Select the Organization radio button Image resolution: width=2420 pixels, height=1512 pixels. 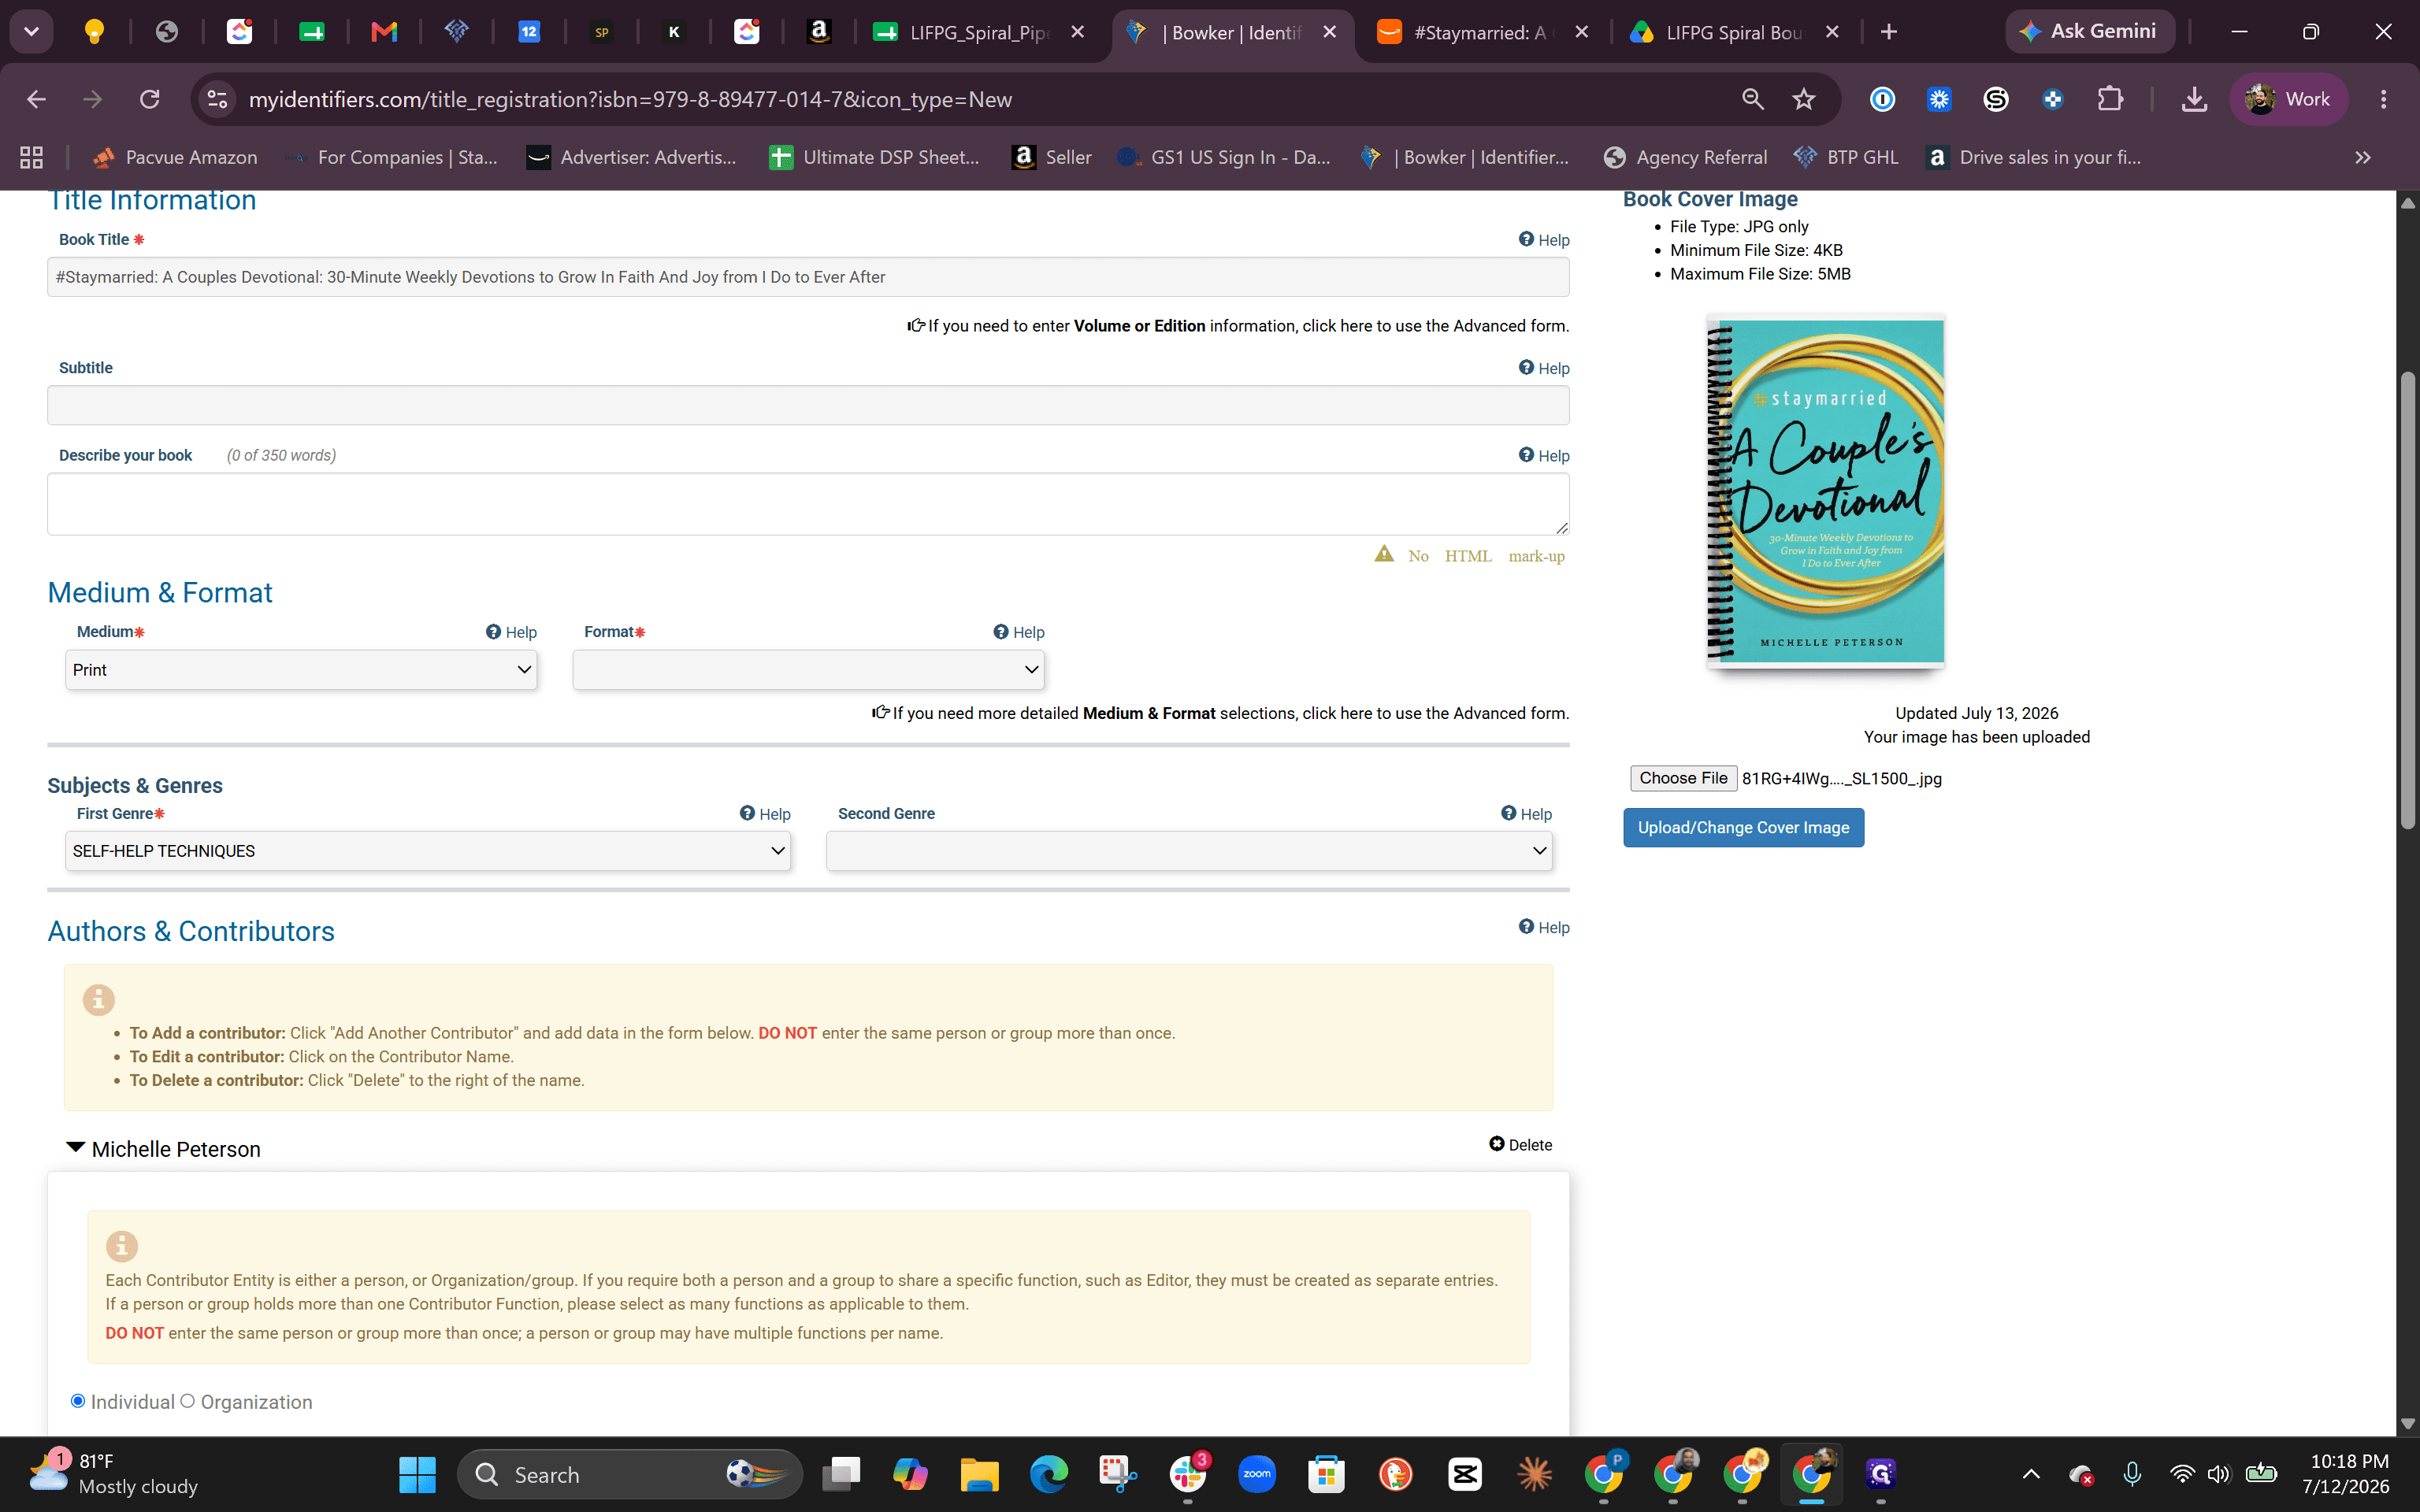[x=187, y=1401]
